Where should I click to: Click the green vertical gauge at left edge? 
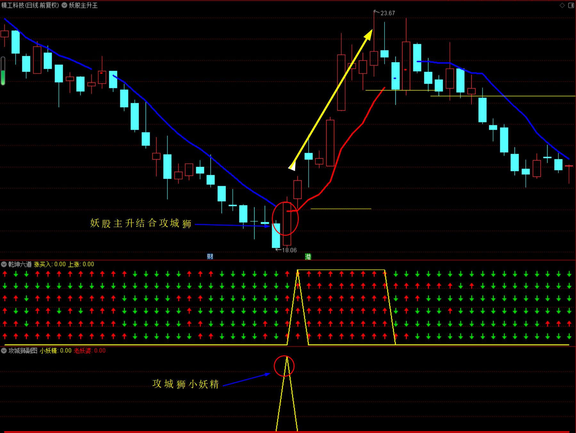(x=3, y=71)
